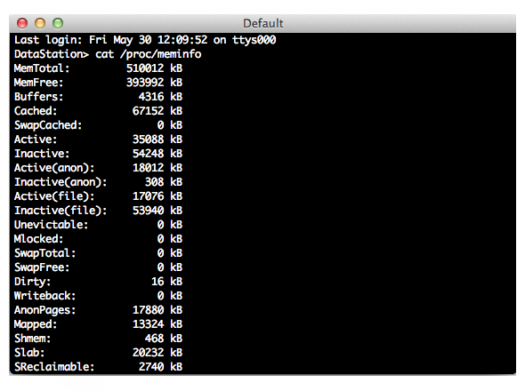Click the Active(anon) label
Screen dimensions: 525x391
click(54, 168)
